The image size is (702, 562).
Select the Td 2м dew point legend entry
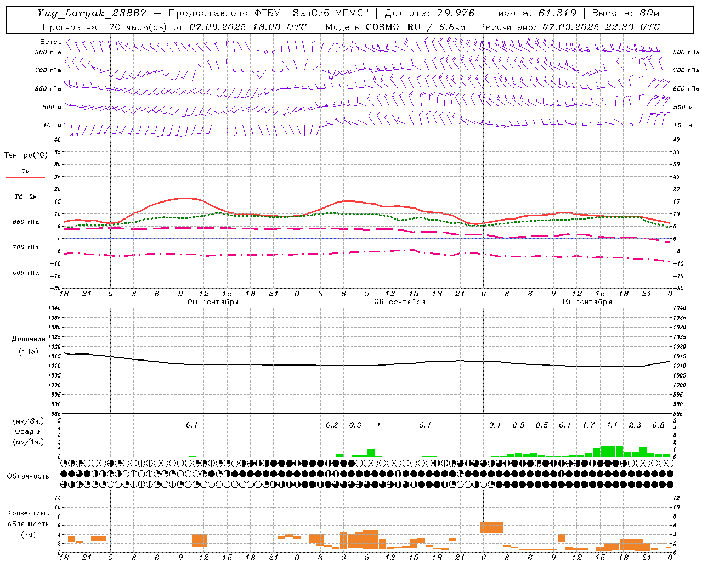[25, 196]
